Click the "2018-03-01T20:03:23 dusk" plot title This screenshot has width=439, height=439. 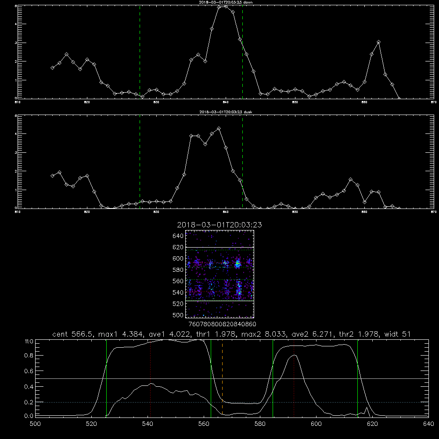(226, 112)
